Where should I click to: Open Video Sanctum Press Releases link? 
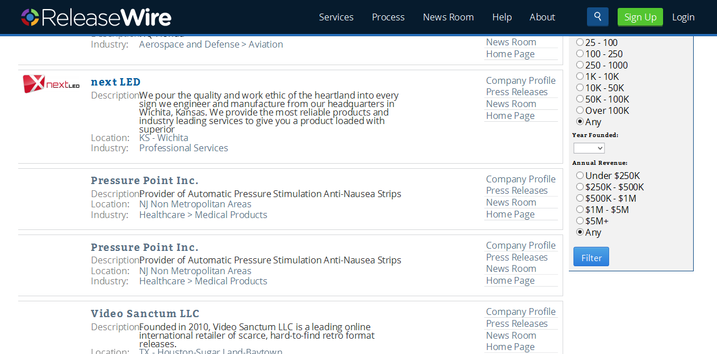[517, 323]
